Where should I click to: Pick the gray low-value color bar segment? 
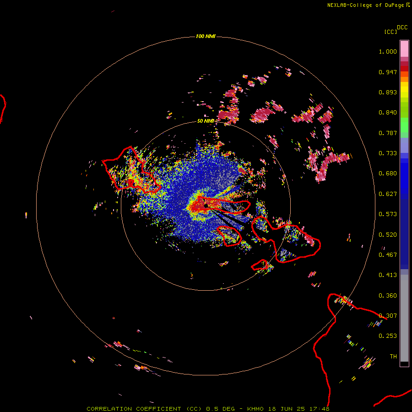tap(404, 318)
